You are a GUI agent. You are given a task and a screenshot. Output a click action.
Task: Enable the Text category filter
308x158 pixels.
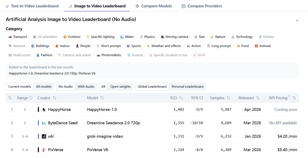(x=199, y=37)
